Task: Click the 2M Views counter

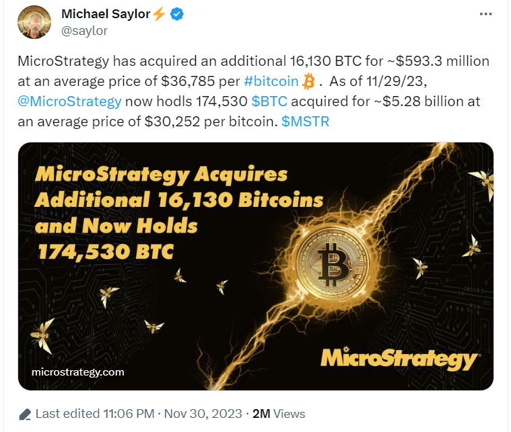Action: 279,414
